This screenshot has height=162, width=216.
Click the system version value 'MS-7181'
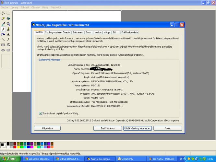[x=96, y=86]
